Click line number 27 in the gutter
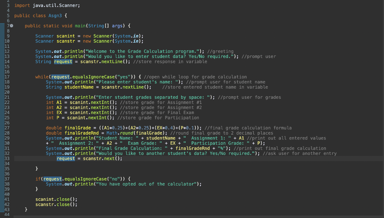The image size is (384, 218). [x=7, y=128]
